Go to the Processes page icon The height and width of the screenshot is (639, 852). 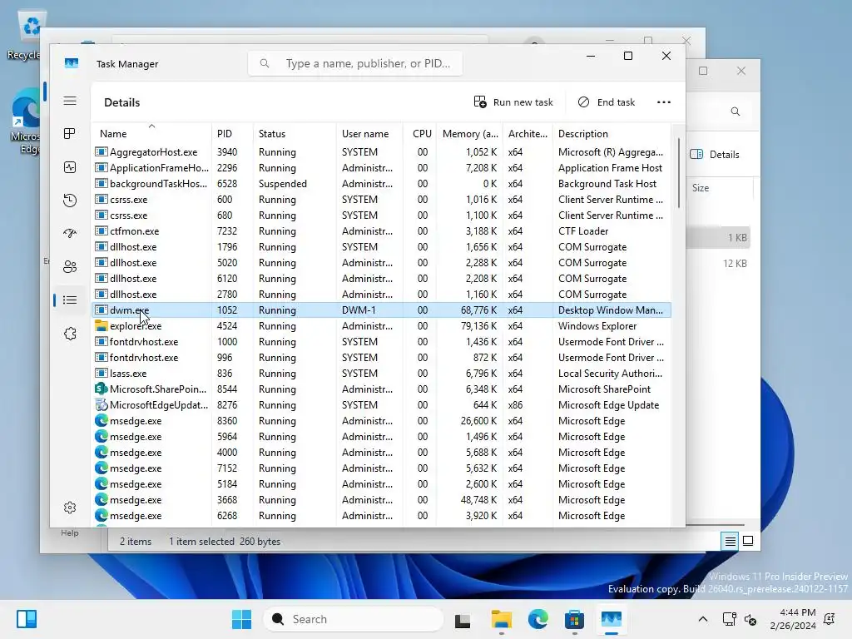pyautogui.click(x=70, y=134)
